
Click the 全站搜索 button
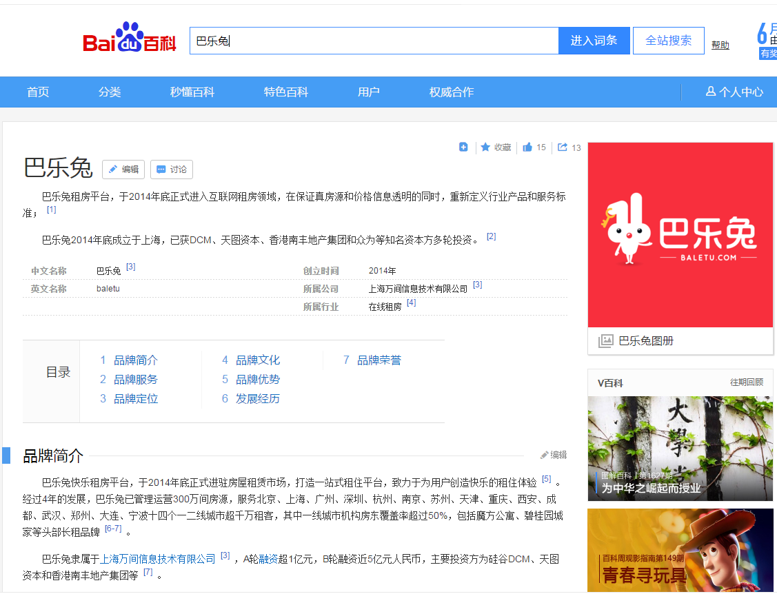click(x=669, y=41)
